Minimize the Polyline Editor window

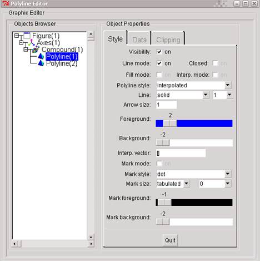point(237,3)
